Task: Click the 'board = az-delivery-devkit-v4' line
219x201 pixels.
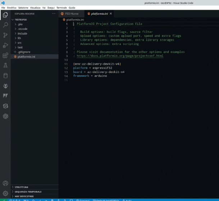Action: click(99, 72)
